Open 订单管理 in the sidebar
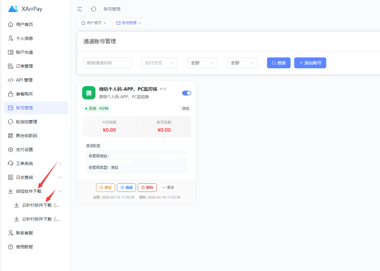Screen dimensions: 380x271 tap(36, 66)
